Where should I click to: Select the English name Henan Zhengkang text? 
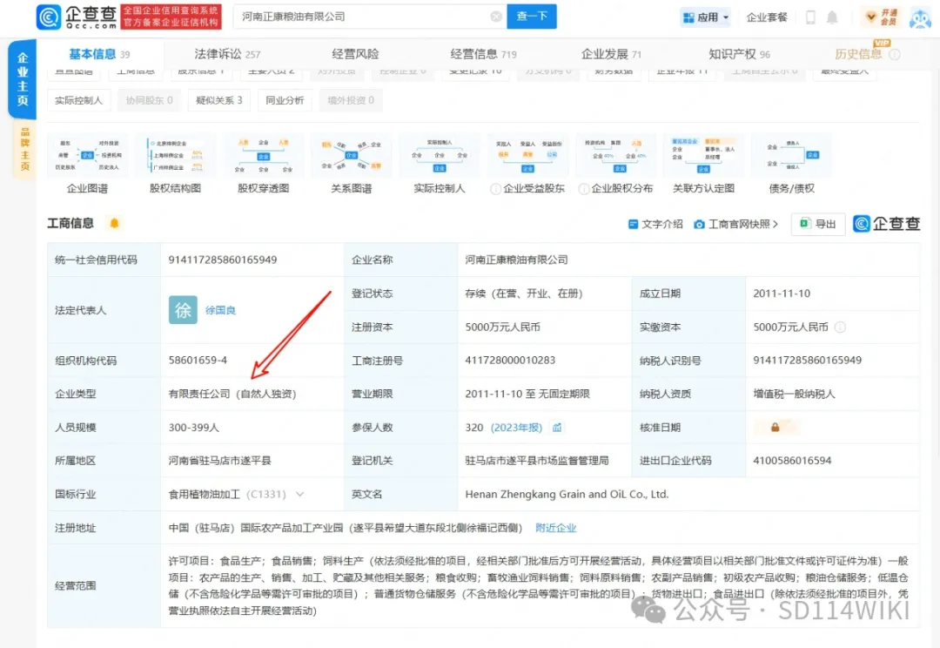567,495
